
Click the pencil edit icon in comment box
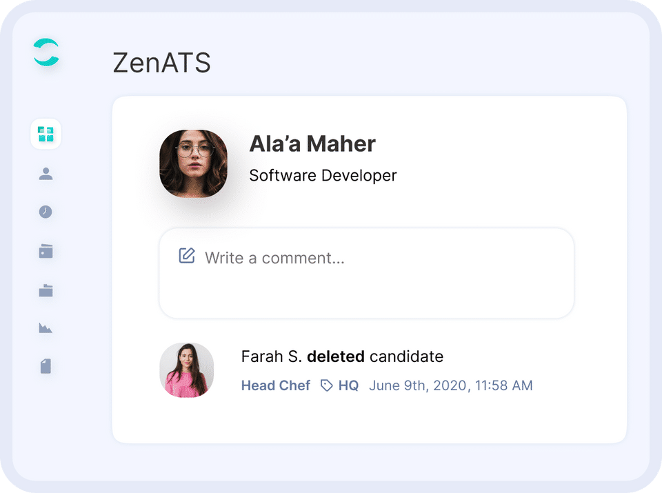186,256
